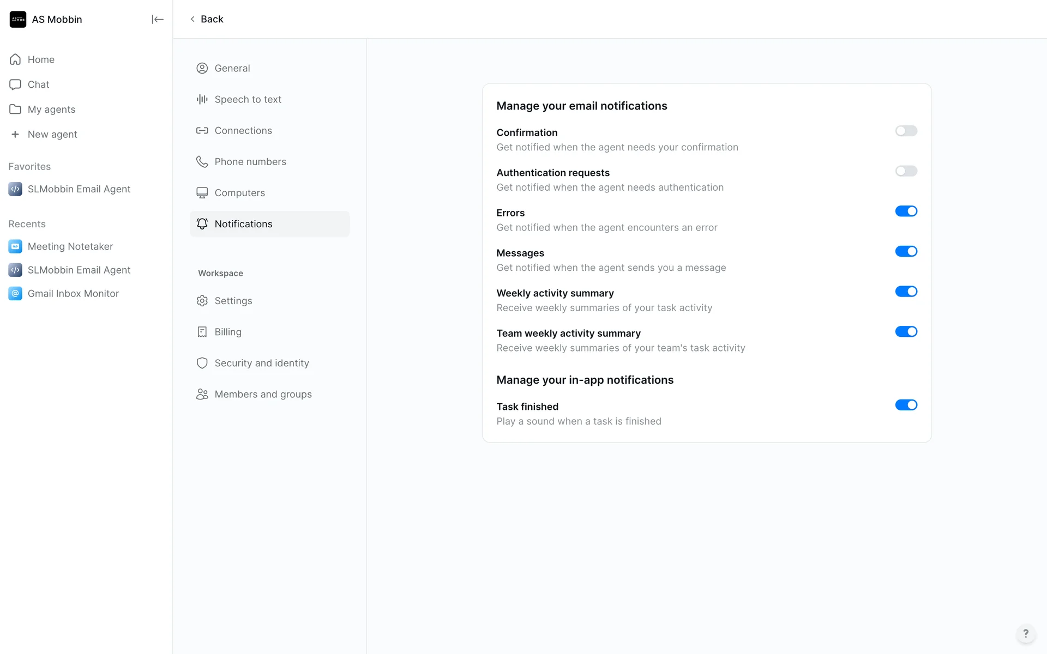Open Members and groups settings
This screenshot has height=654, width=1047.
click(263, 394)
